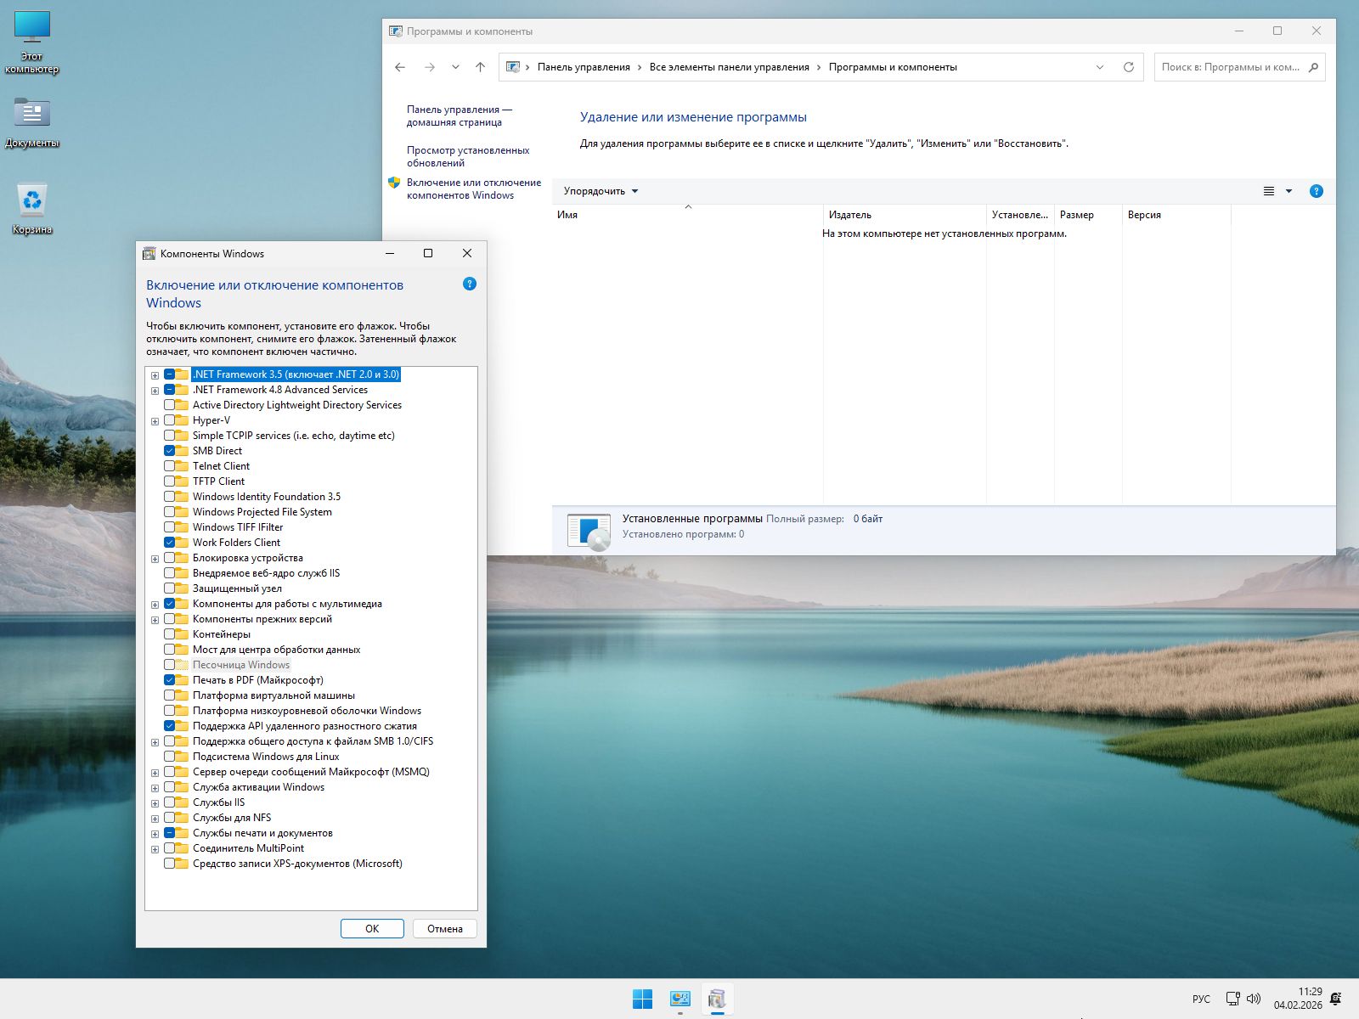The image size is (1359, 1019).
Task: Expand the Службы IIS tree node
Action: pyautogui.click(x=155, y=803)
